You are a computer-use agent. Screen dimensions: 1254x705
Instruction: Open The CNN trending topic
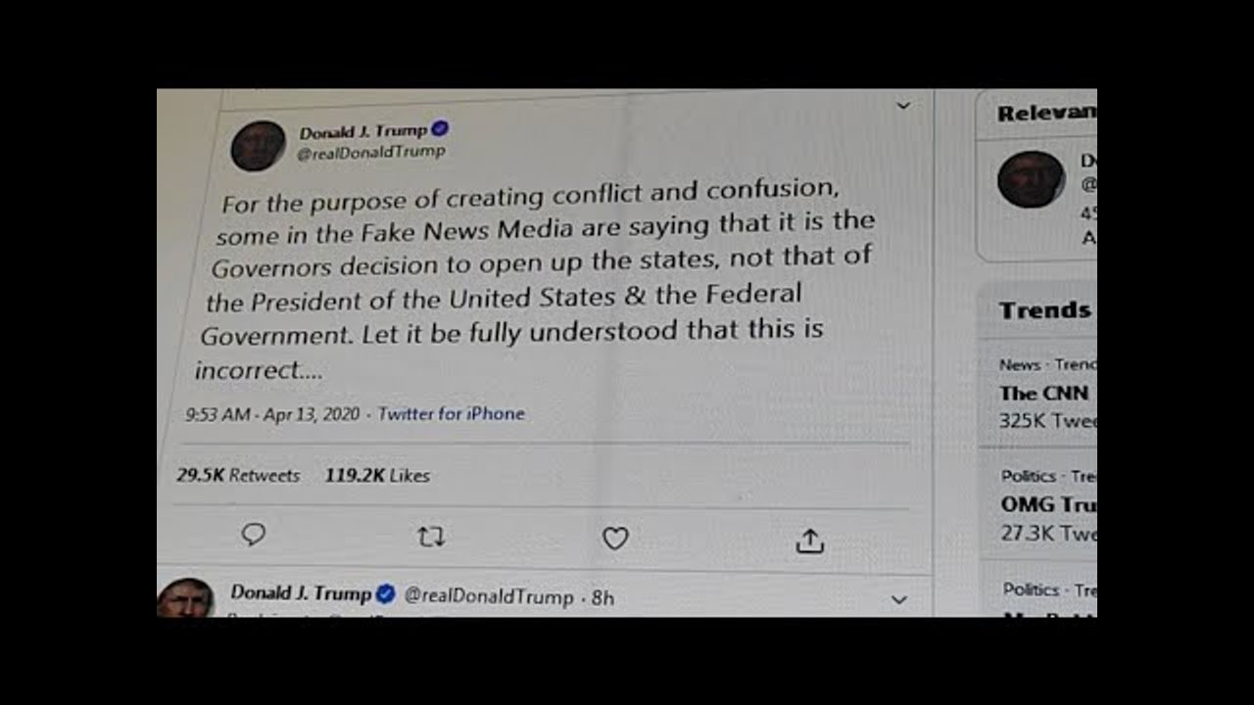pyautogui.click(x=1042, y=393)
